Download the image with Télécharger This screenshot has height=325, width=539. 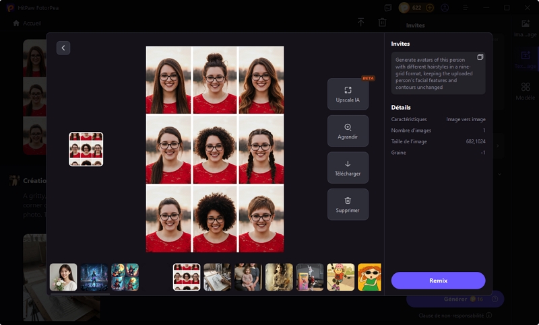coord(348,168)
